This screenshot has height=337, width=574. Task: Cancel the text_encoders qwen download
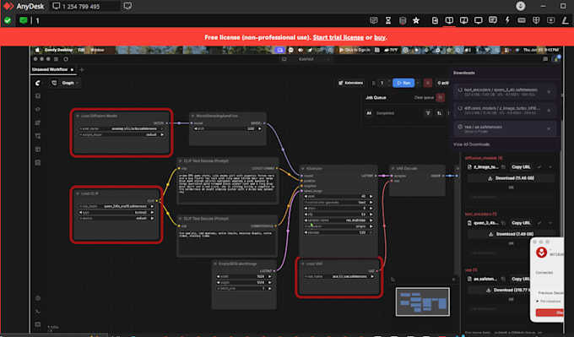point(549,92)
